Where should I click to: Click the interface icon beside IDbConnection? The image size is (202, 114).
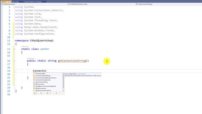34,84
